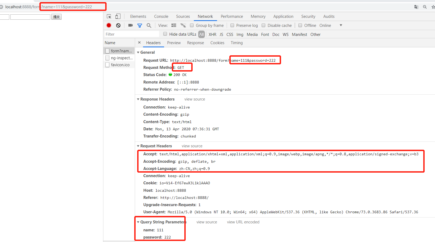Select the Headers tab of request

coord(153,43)
